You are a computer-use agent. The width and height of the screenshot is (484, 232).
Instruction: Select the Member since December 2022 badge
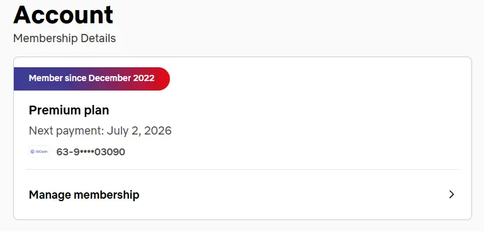[x=92, y=79]
